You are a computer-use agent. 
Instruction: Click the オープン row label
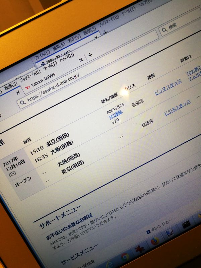point(23,182)
